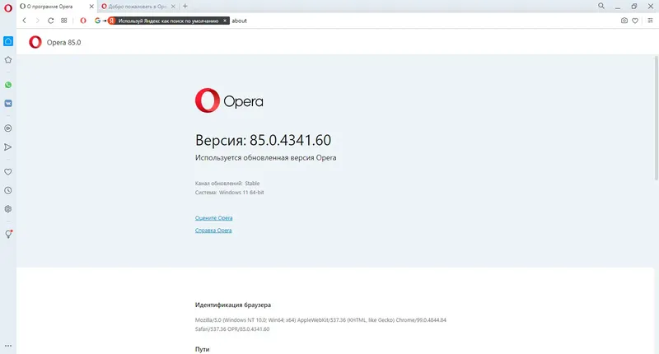This screenshot has width=659, height=354.
Task: Open Easy Setup sliders icon
Action: (x=650, y=21)
